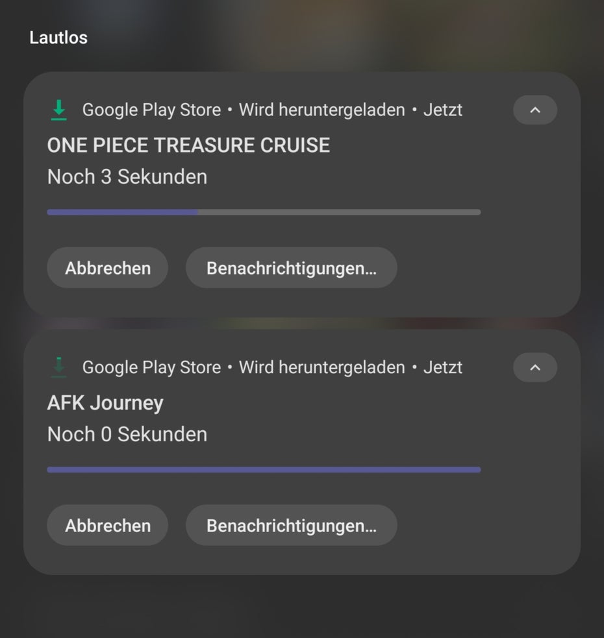Tap the dimmed download icon for AFK Journey
Screen dimensions: 604x638
(x=58, y=367)
